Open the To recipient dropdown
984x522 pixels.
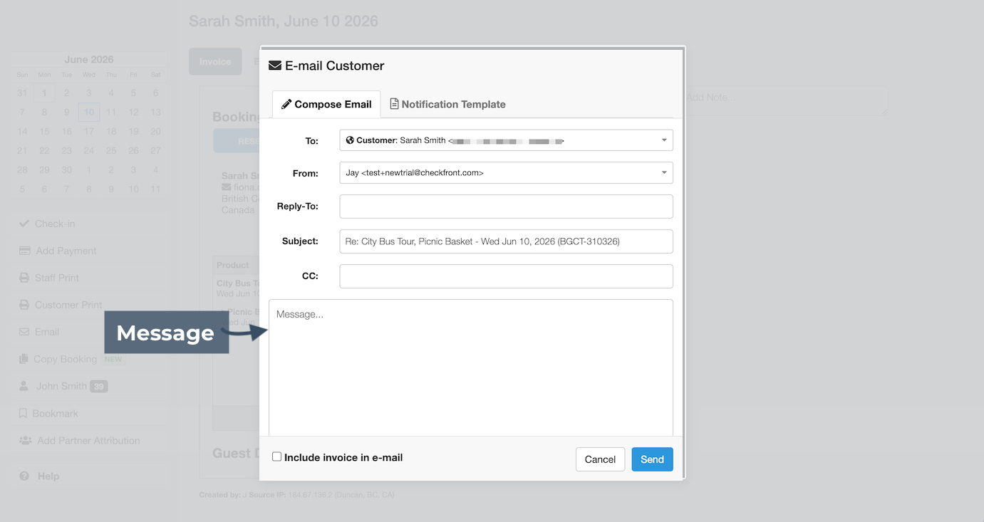tap(506, 140)
